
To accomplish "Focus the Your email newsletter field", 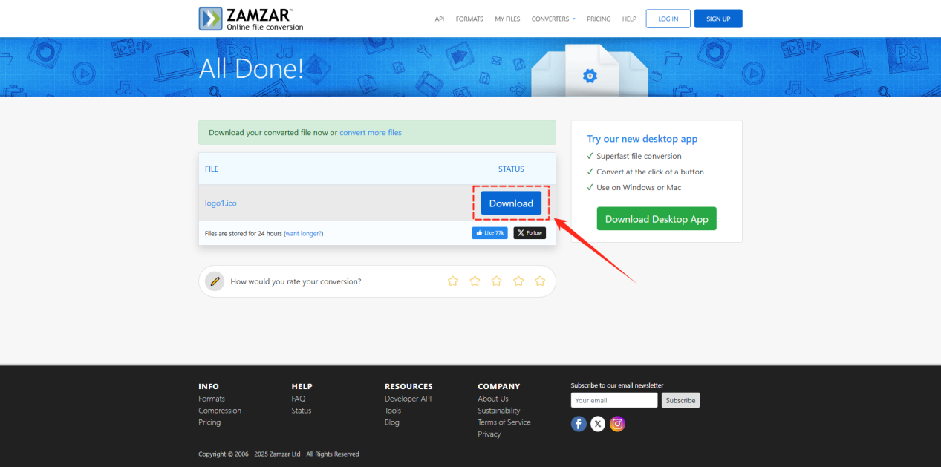I will [x=613, y=400].
